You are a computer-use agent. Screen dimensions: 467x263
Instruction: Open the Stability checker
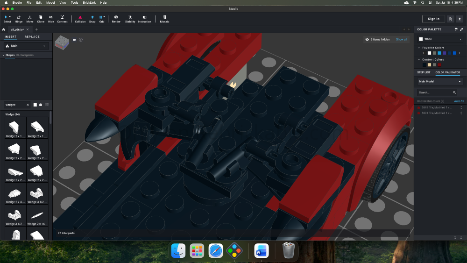tap(130, 19)
